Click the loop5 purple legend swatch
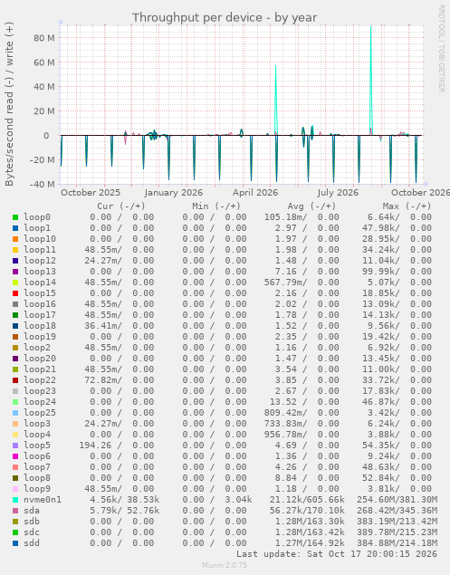This screenshot has width=450, height=575. point(15,446)
